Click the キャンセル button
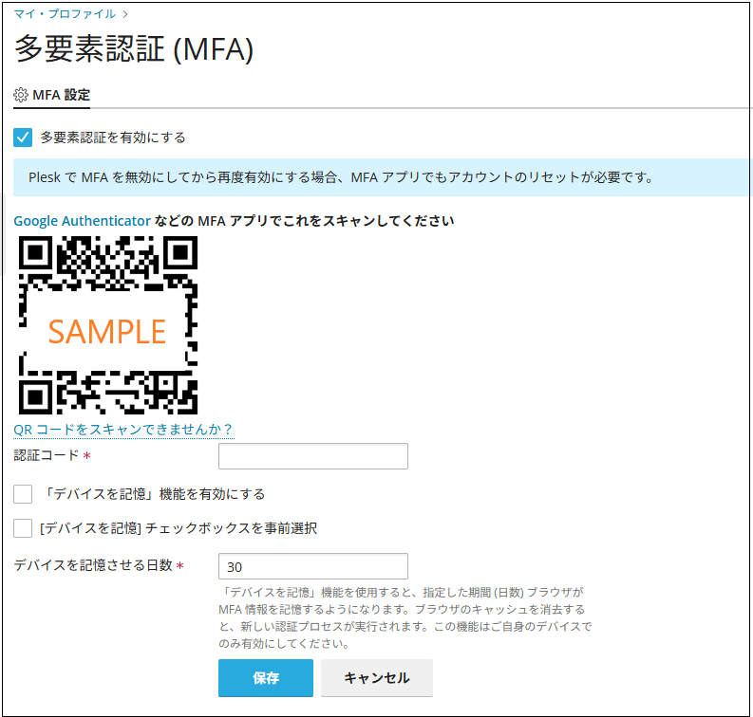 click(376, 678)
